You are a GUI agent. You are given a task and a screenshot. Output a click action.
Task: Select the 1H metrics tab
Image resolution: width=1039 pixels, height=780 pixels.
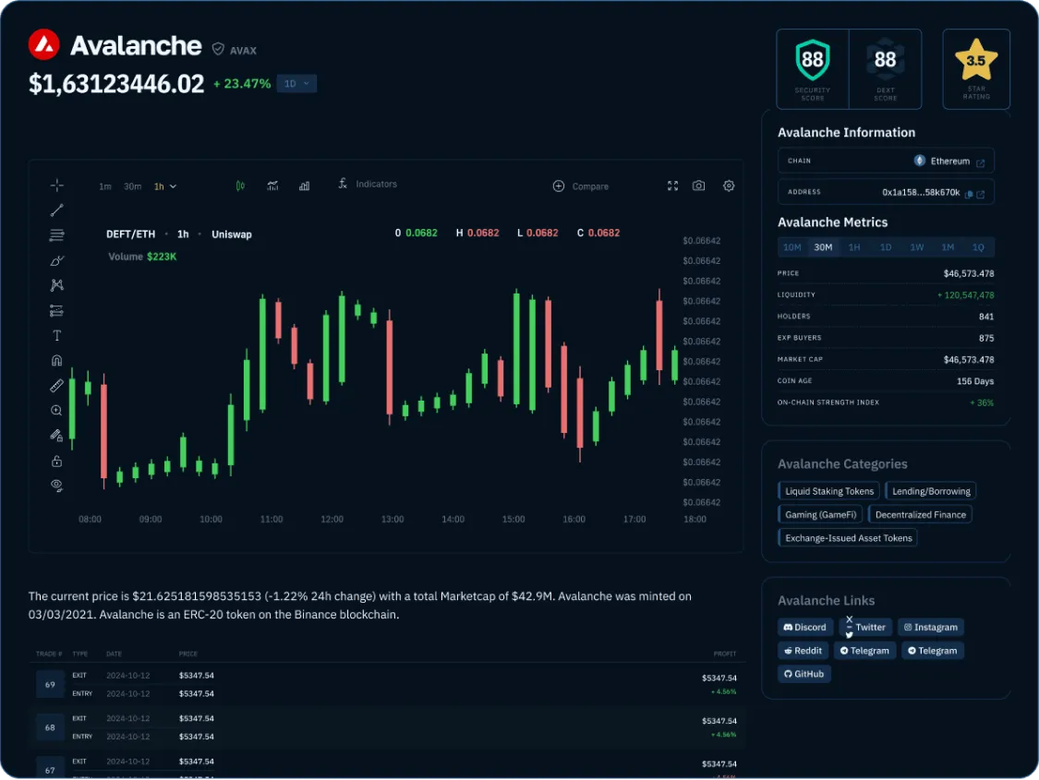tap(854, 247)
